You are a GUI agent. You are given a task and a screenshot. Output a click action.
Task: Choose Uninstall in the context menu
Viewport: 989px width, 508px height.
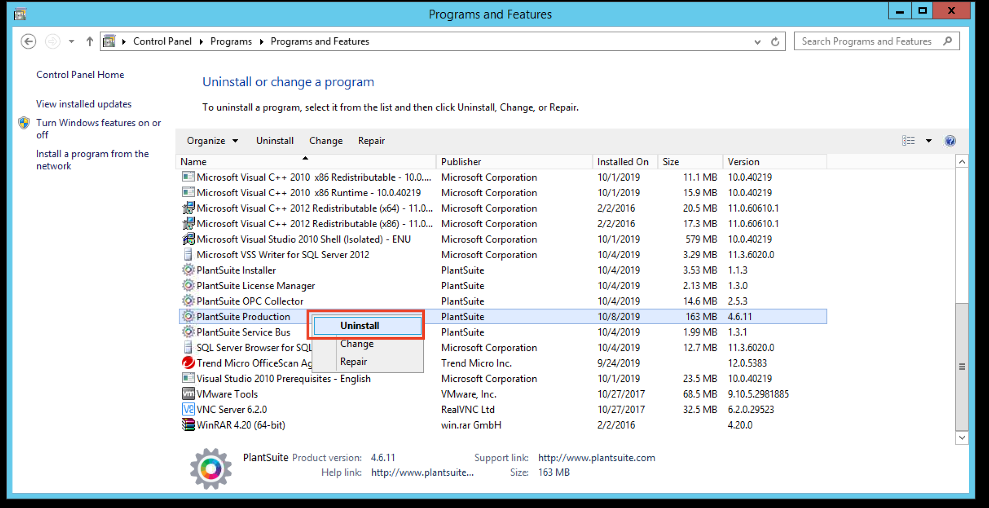(360, 326)
